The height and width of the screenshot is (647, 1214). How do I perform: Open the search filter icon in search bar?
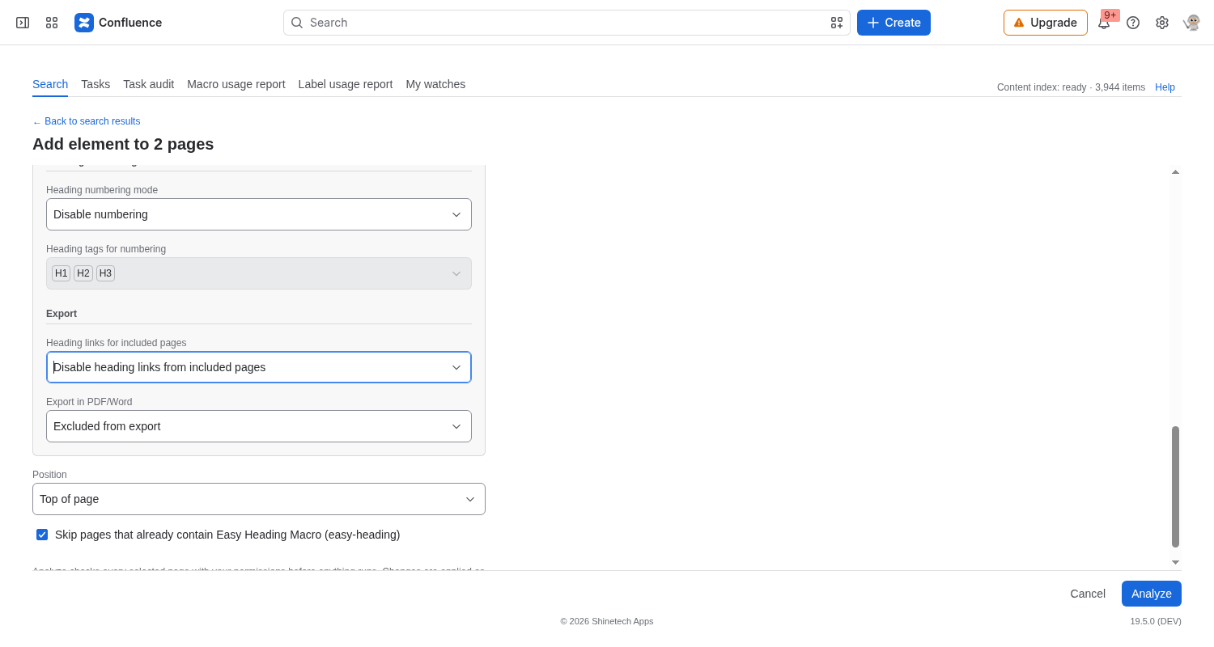[837, 23]
